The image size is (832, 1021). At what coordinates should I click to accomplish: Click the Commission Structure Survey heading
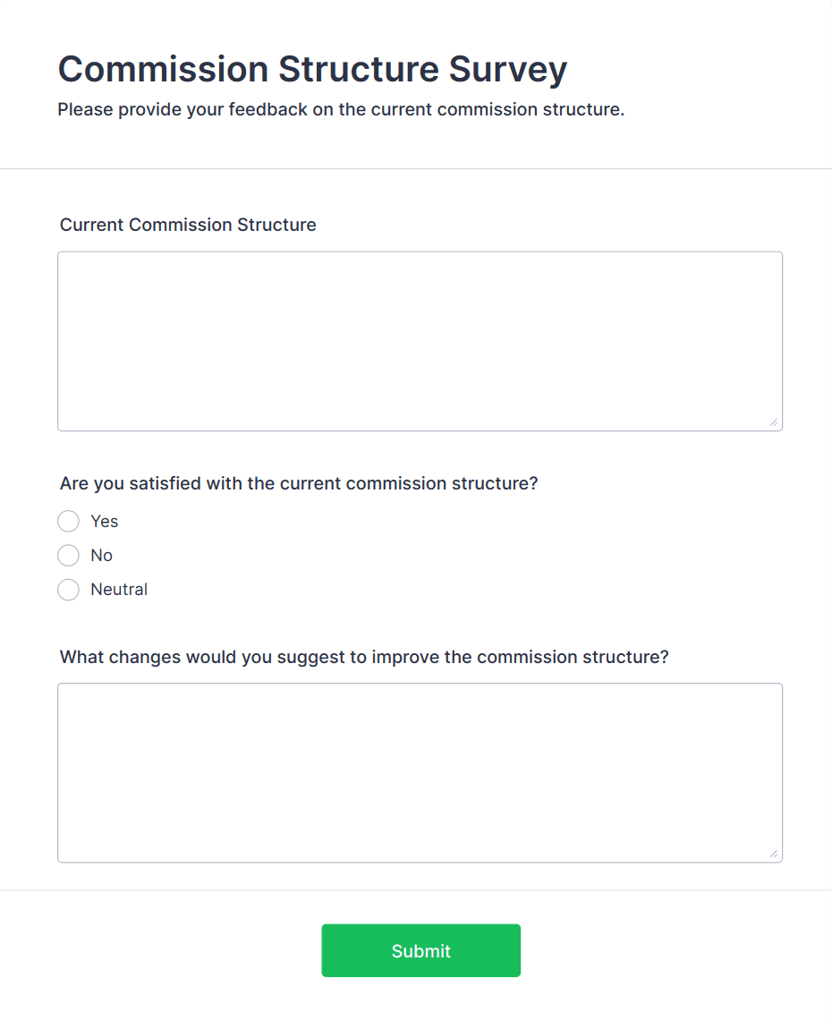tap(312, 69)
